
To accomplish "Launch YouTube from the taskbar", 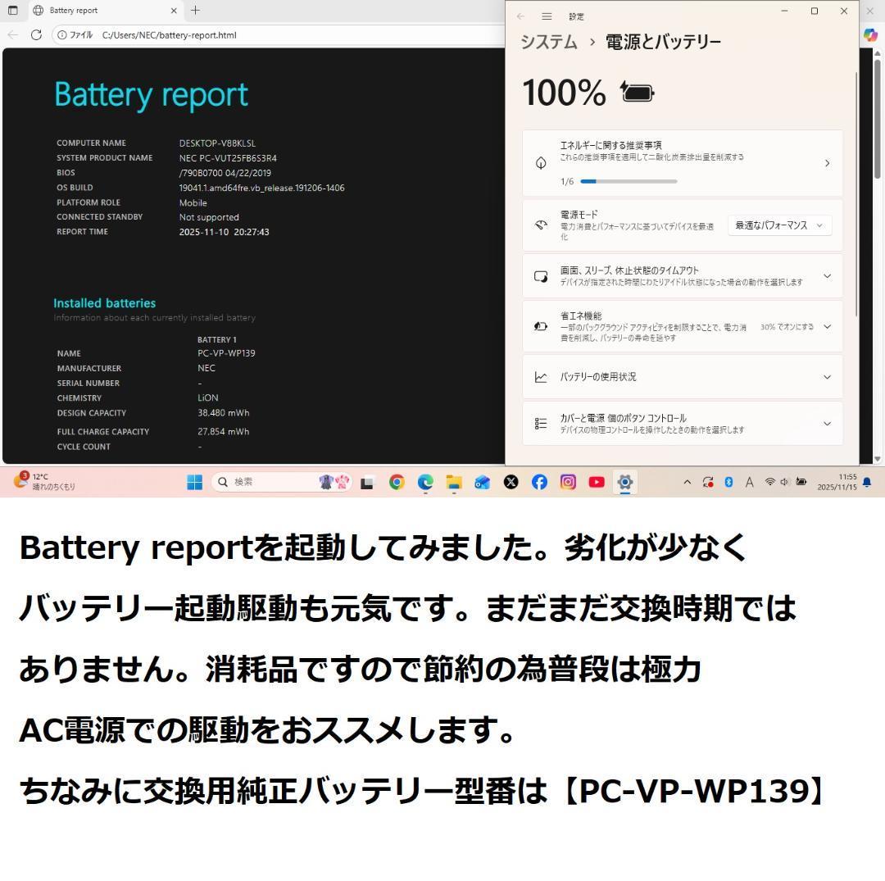I will point(597,482).
